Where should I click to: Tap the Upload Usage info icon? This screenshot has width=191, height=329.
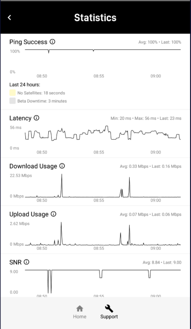(x=53, y=214)
